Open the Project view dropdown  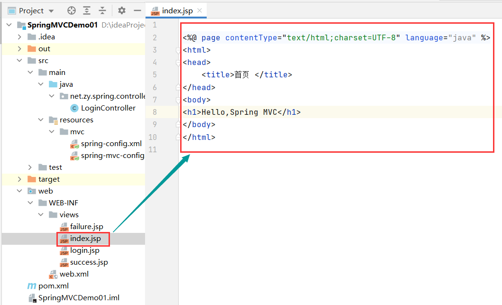[51, 11]
